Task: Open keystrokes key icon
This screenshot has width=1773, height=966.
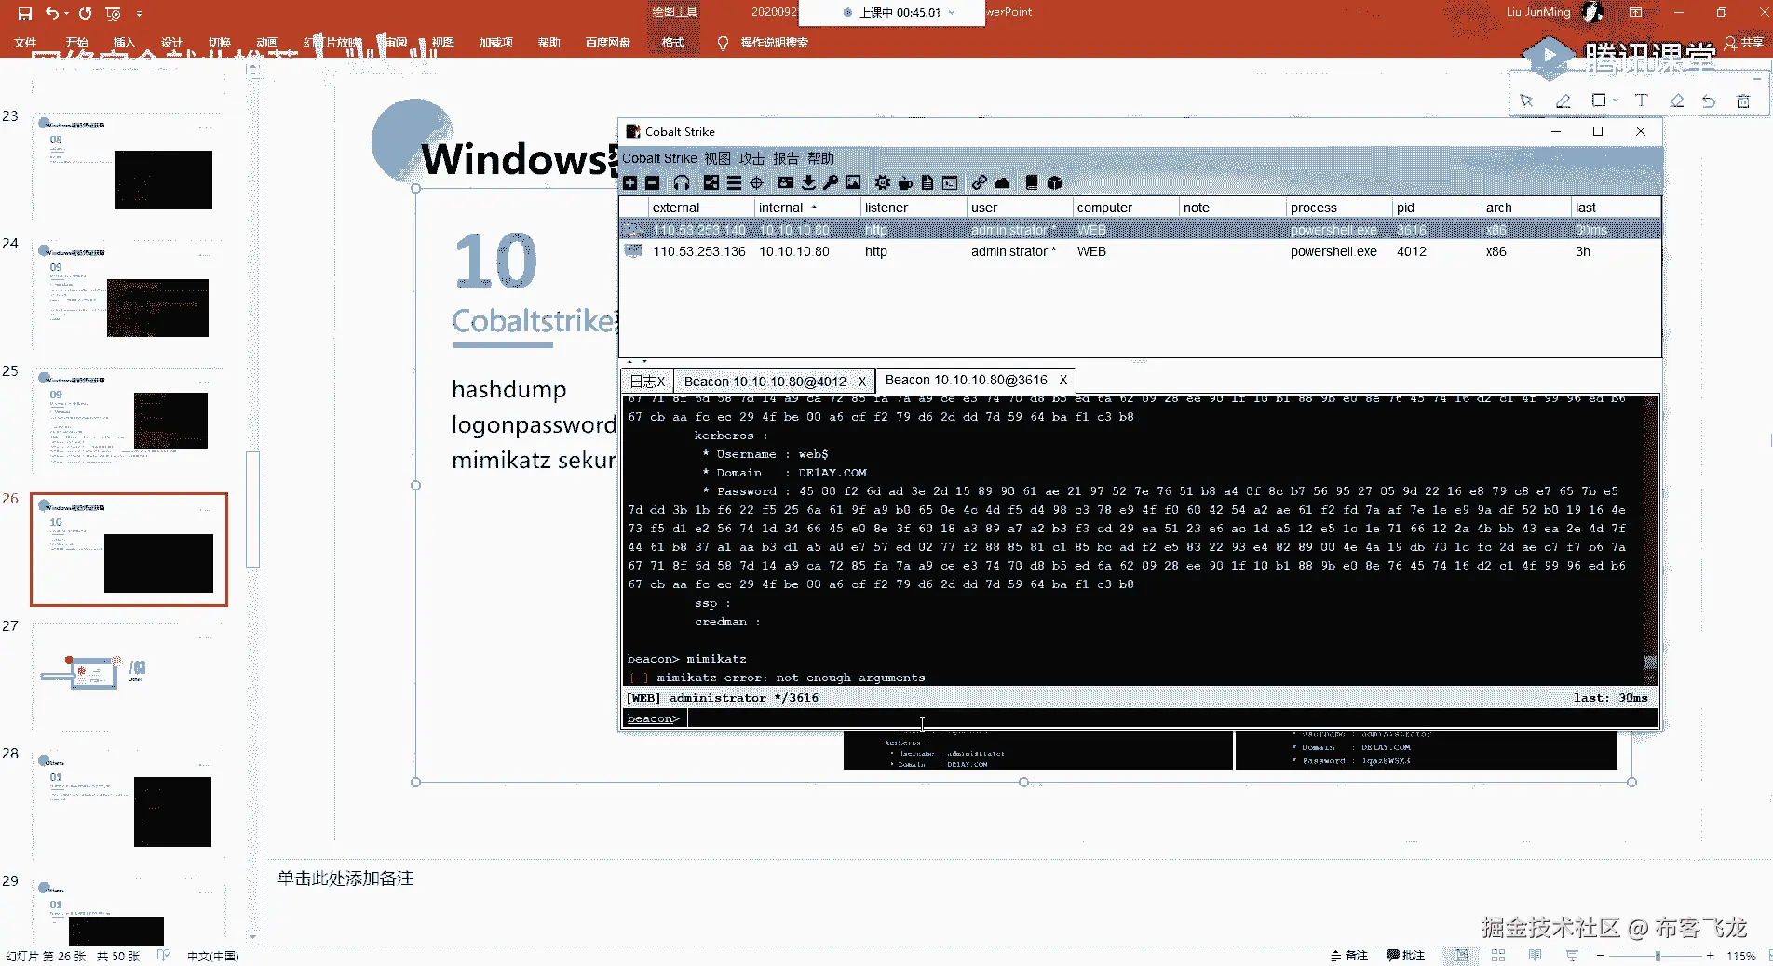Action: coord(831,183)
